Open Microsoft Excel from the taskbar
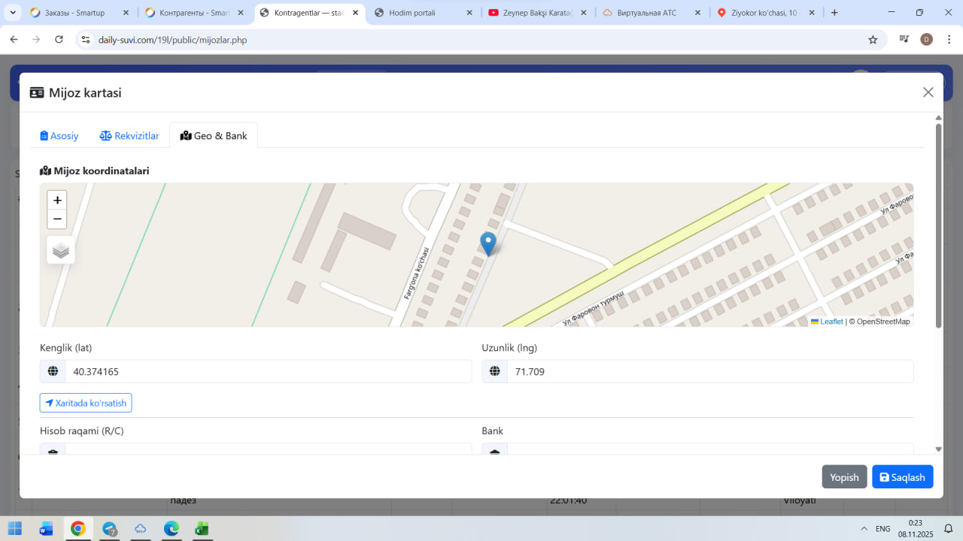This screenshot has height=541, width=963. coord(202,529)
